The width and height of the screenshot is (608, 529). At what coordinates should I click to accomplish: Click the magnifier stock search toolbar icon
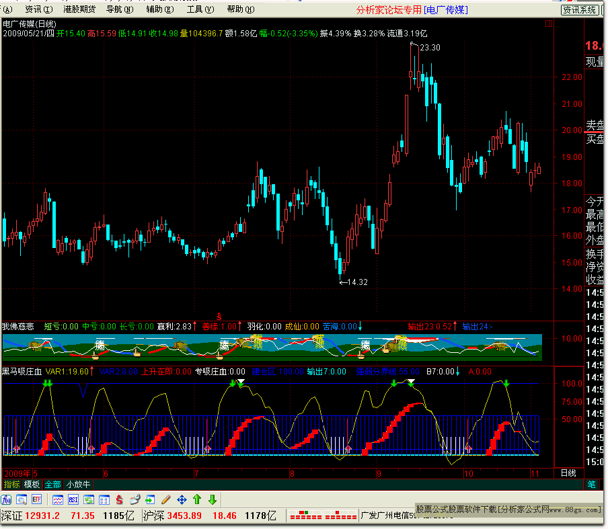pyautogui.click(x=22, y=500)
